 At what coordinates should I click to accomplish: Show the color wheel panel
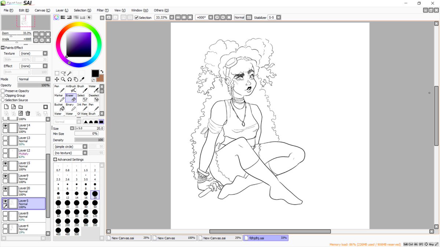pyautogui.click(x=56, y=17)
